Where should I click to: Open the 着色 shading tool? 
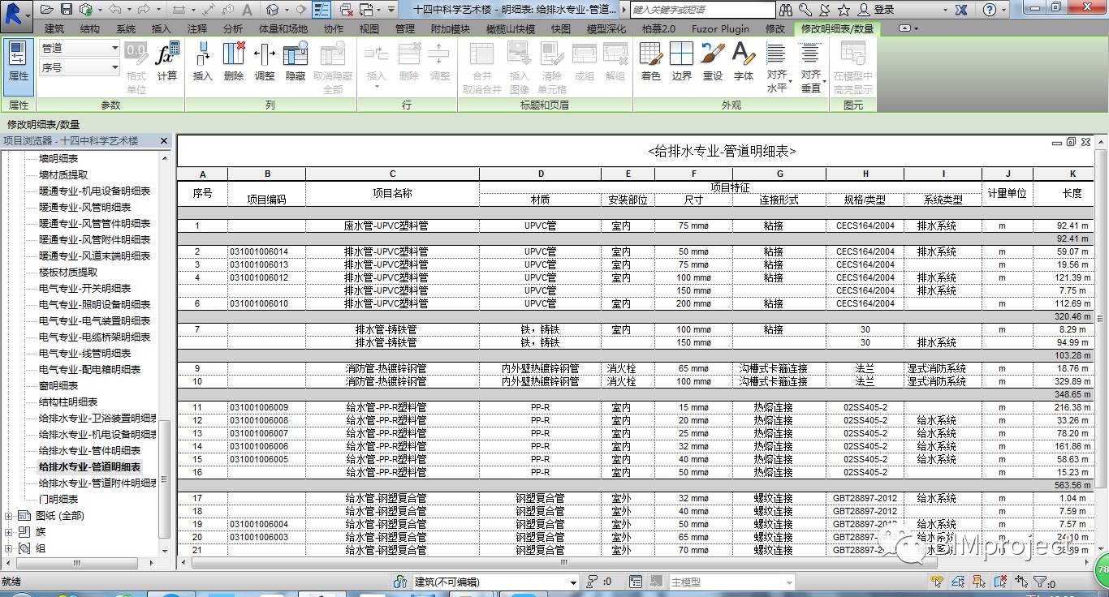(x=651, y=61)
